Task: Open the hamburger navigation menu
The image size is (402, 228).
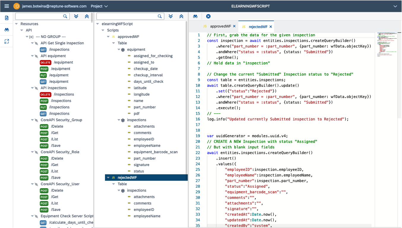Action: point(7,6)
